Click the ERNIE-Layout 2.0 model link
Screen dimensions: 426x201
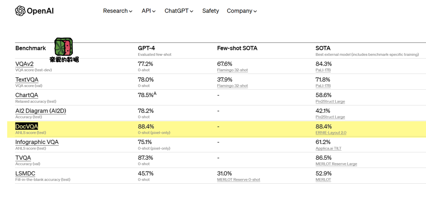(x=331, y=133)
